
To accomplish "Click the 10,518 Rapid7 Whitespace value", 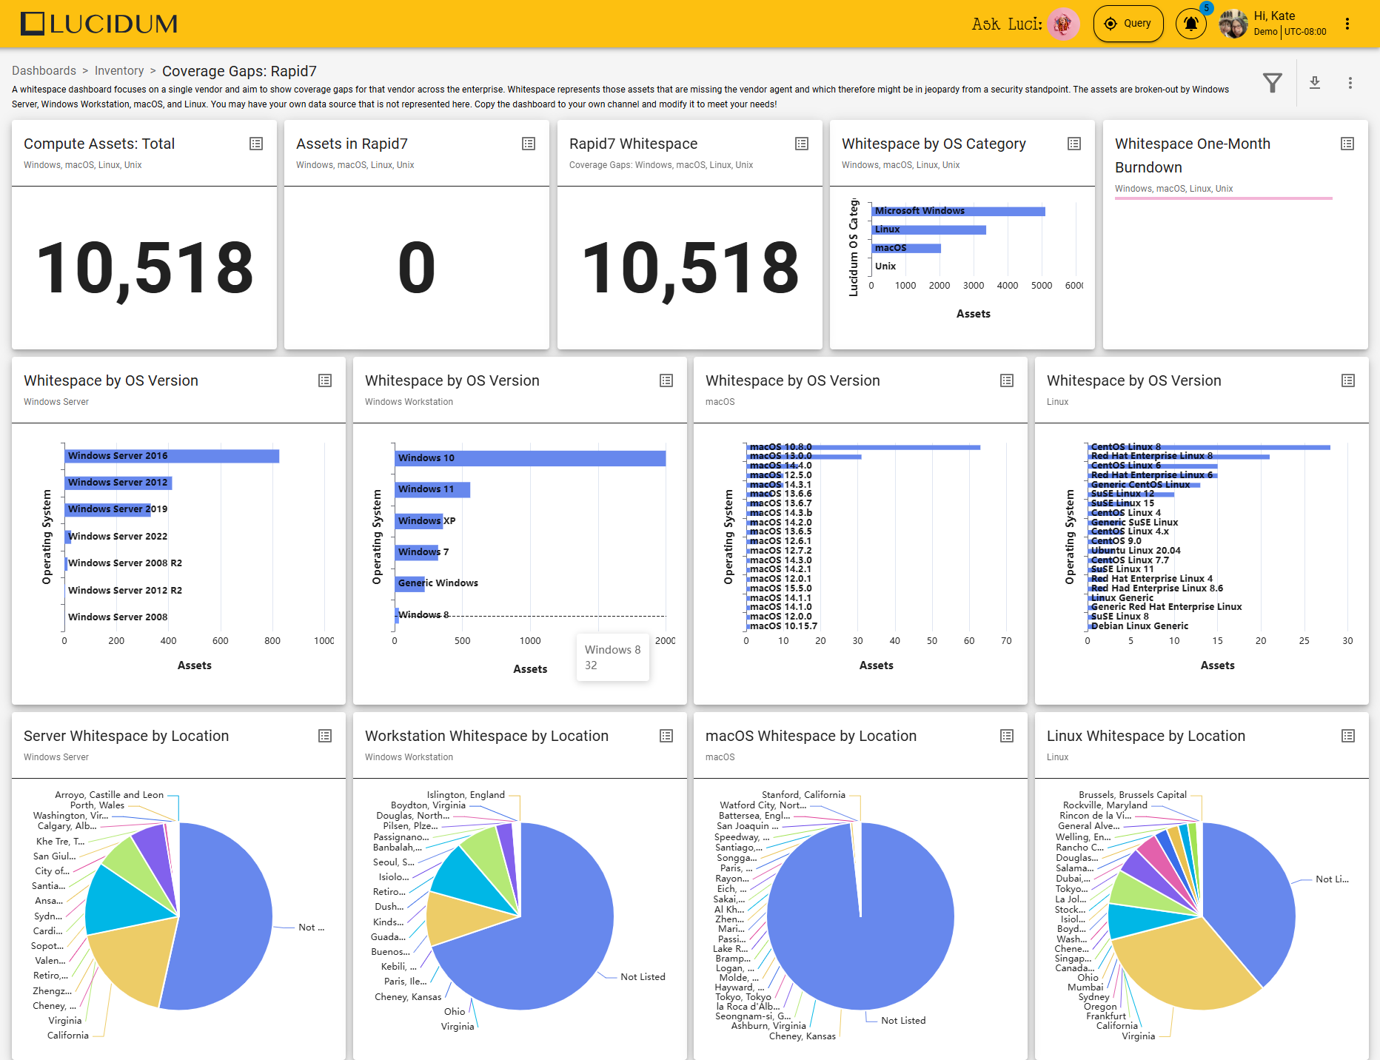I will pyautogui.click(x=690, y=268).
